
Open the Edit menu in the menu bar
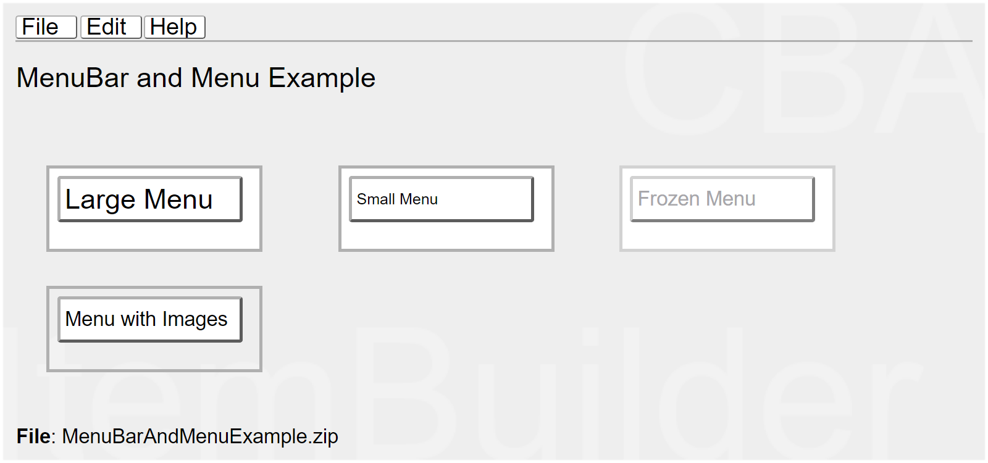coord(111,27)
